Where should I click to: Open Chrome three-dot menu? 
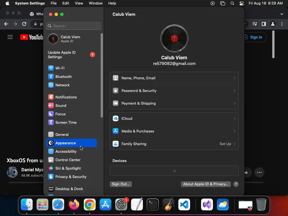(282, 24)
